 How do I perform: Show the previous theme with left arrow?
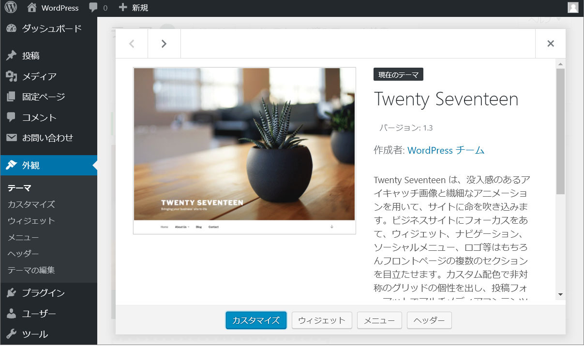(132, 43)
